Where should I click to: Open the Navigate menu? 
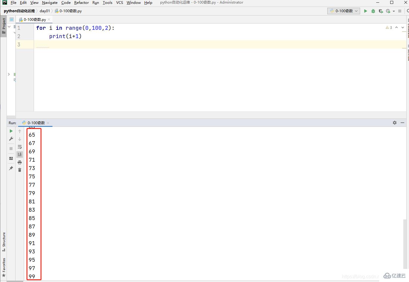click(50, 3)
